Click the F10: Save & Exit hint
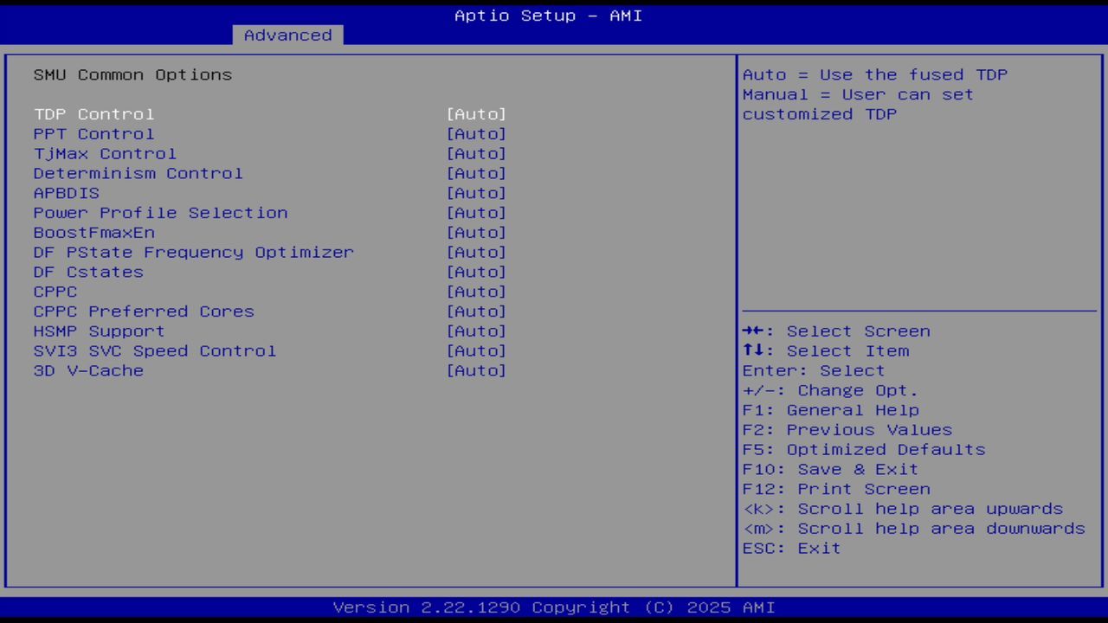1108x623 pixels. click(x=831, y=469)
